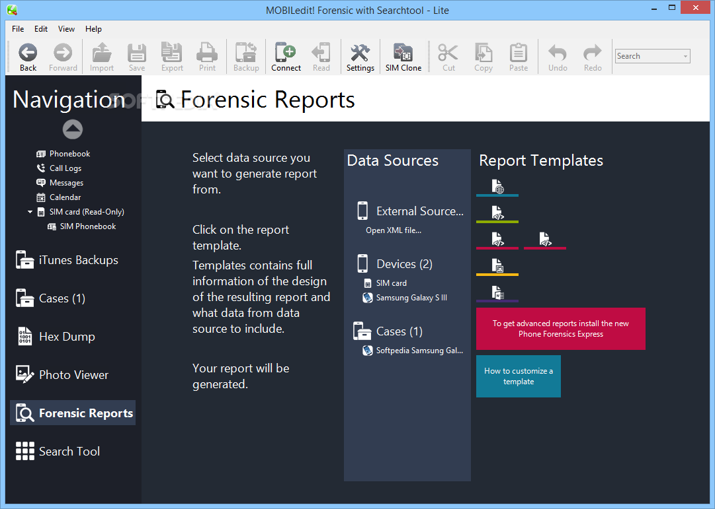715x509 pixels.
Task: Open the Edit menu
Action: [41, 28]
